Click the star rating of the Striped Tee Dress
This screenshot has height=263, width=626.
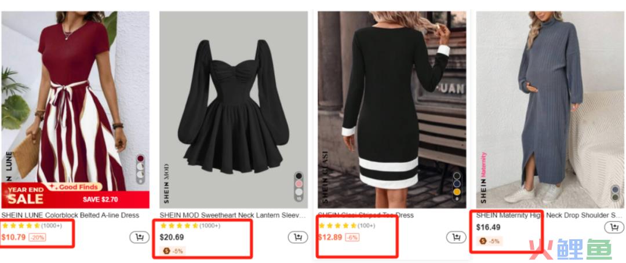tap(338, 225)
